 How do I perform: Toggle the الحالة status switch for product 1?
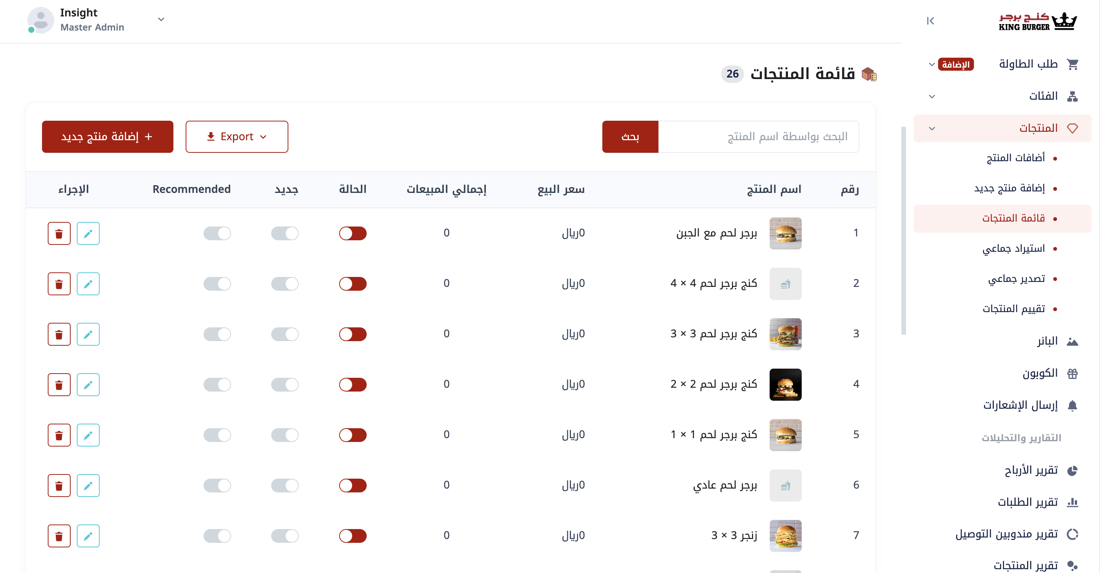click(353, 233)
